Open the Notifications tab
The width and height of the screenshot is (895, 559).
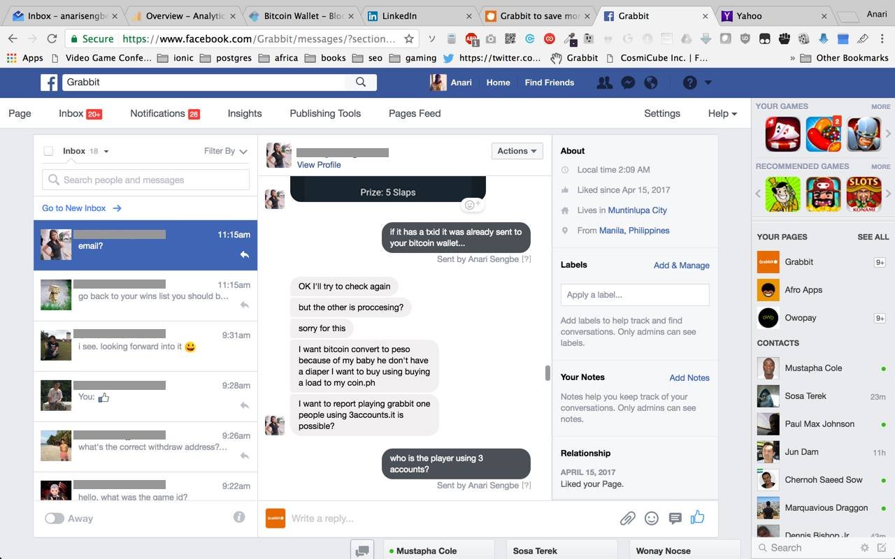pos(165,113)
